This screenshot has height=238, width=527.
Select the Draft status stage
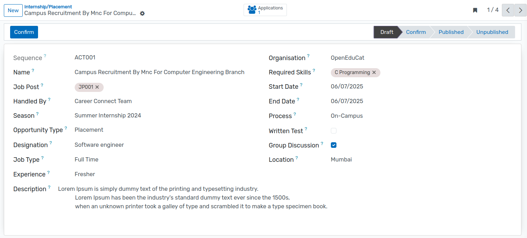coord(387,32)
